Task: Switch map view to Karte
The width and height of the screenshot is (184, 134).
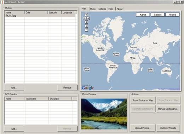Action: (143, 15)
